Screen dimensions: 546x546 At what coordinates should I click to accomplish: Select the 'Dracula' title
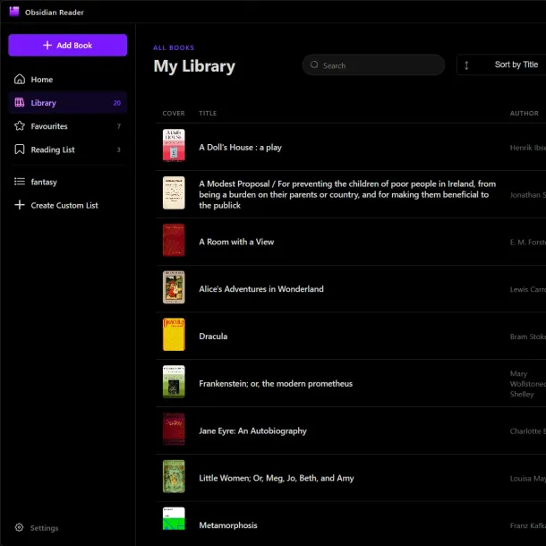coord(213,337)
